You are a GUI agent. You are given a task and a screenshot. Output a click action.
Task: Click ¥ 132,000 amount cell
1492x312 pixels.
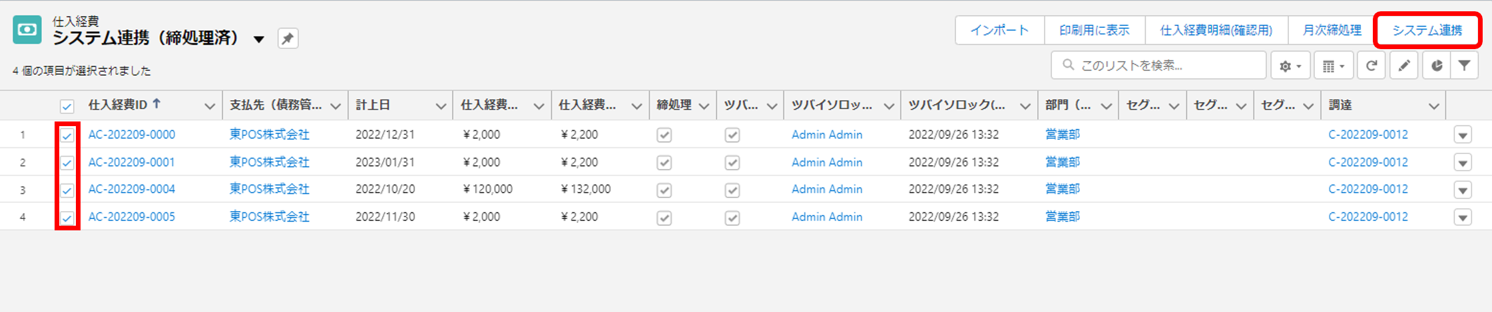pos(586,189)
